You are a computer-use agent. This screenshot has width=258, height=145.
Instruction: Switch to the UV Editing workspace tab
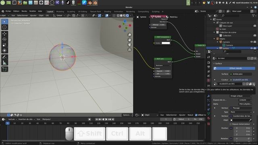click(x=82, y=12)
